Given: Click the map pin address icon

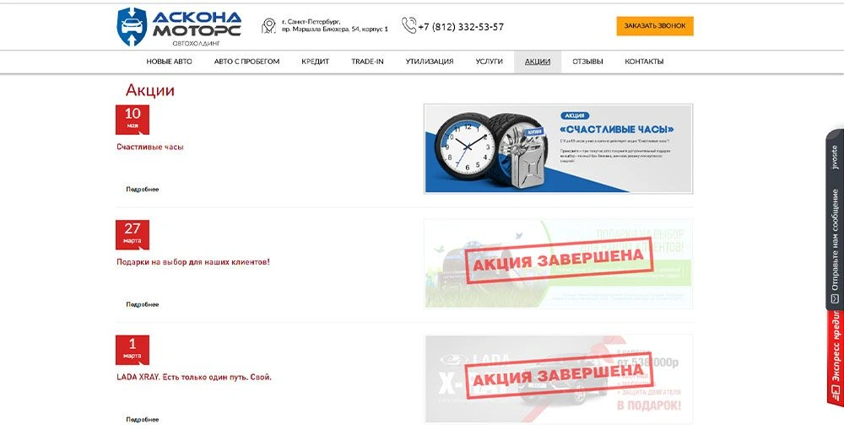Looking at the screenshot, I should click(268, 26).
